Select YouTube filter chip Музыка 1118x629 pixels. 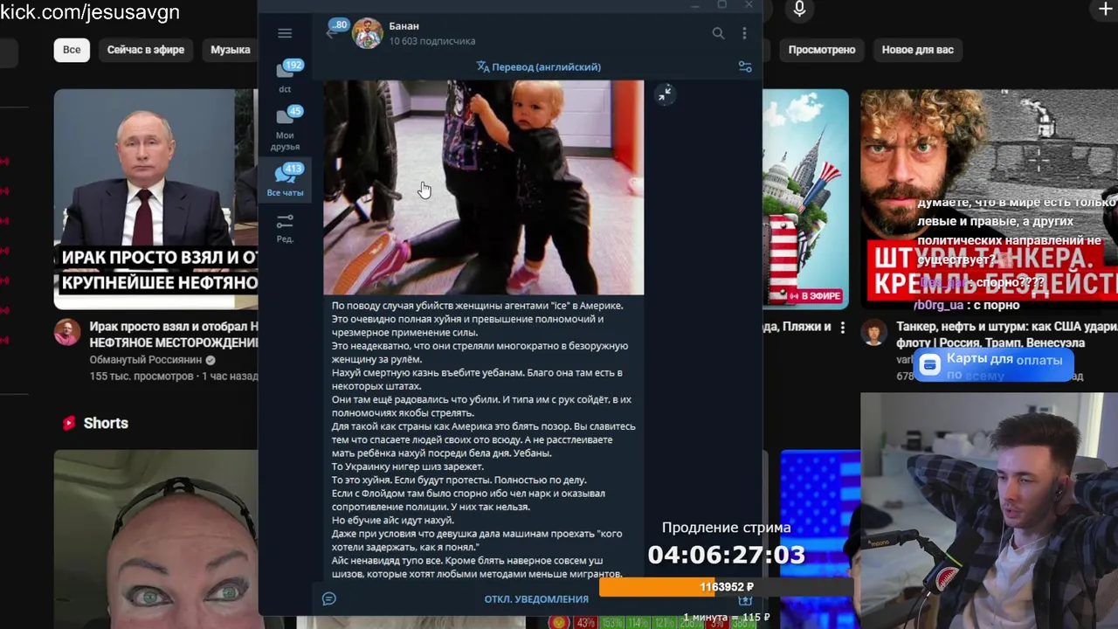[x=231, y=50]
